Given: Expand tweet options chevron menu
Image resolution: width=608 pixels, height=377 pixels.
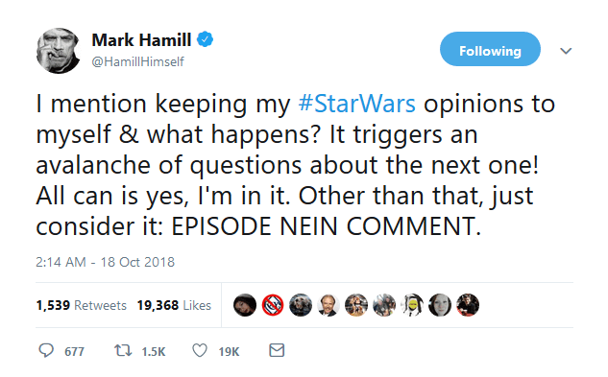Looking at the screenshot, I should pos(566,51).
